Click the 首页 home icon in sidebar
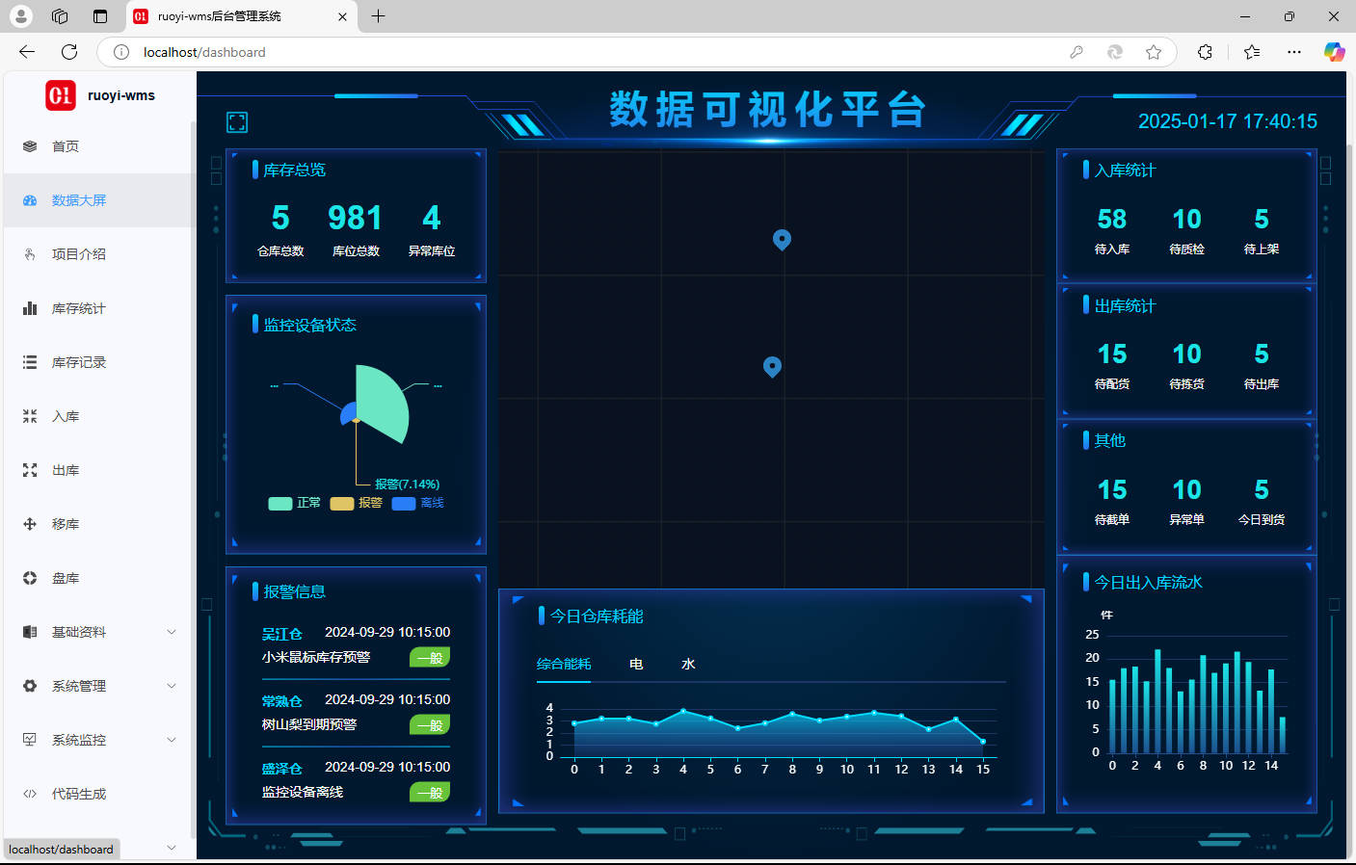This screenshot has height=865, width=1356. click(30, 146)
